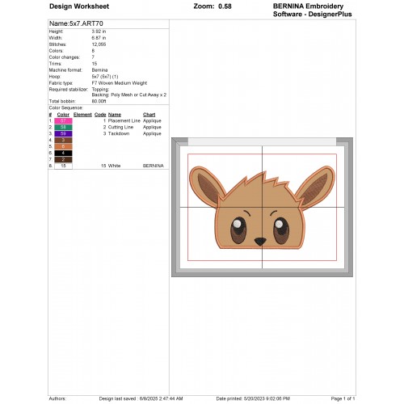404x404 pixels.
Task: Click the 'Color Sequence:' label
Action: click(x=66, y=108)
